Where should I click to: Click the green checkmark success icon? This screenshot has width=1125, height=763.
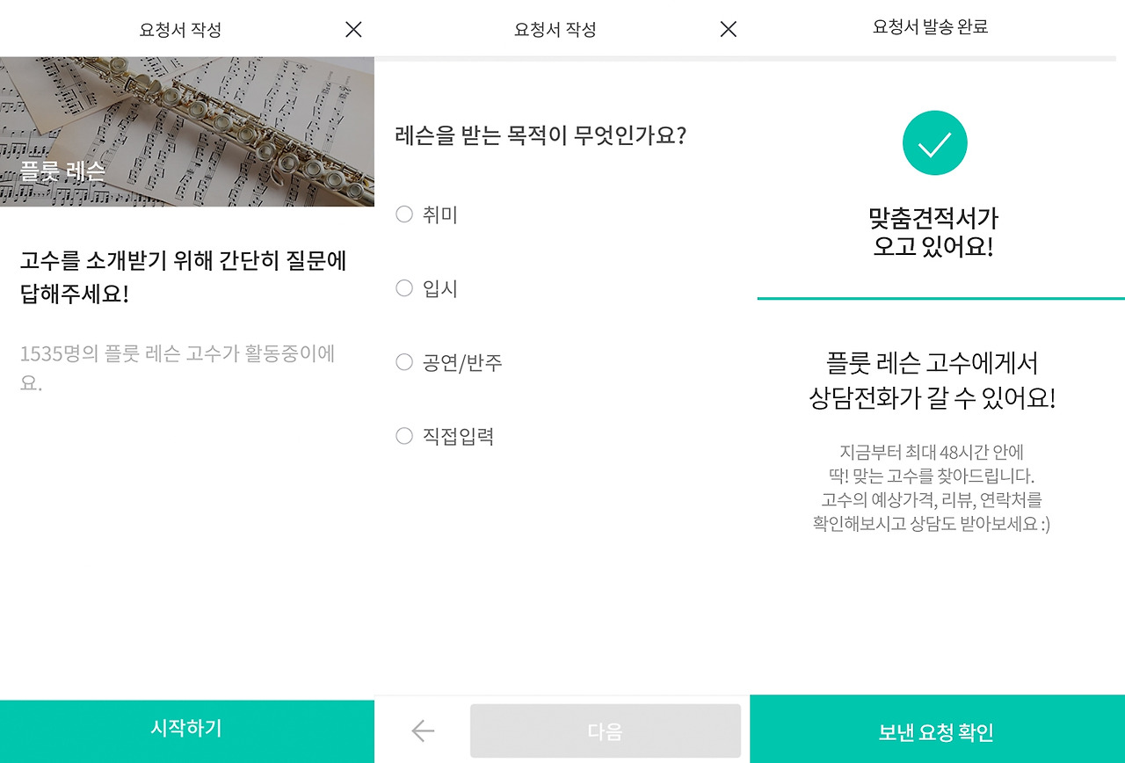pyautogui.click(x=934, y=142)
